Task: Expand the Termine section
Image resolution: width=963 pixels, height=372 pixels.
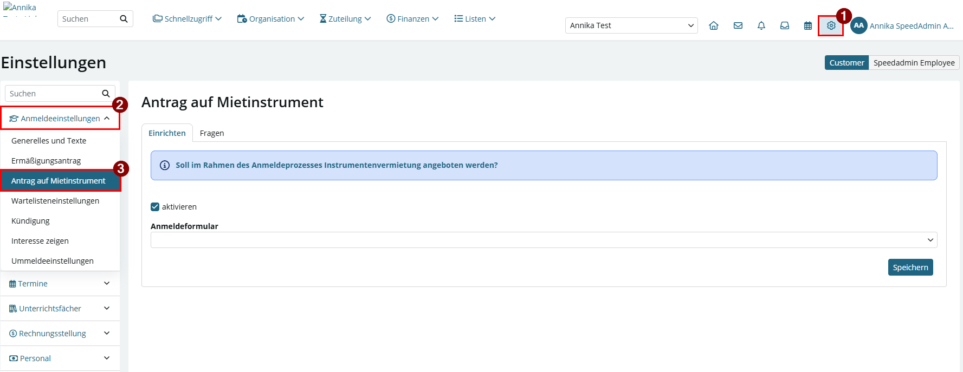Action: [60, 284]
